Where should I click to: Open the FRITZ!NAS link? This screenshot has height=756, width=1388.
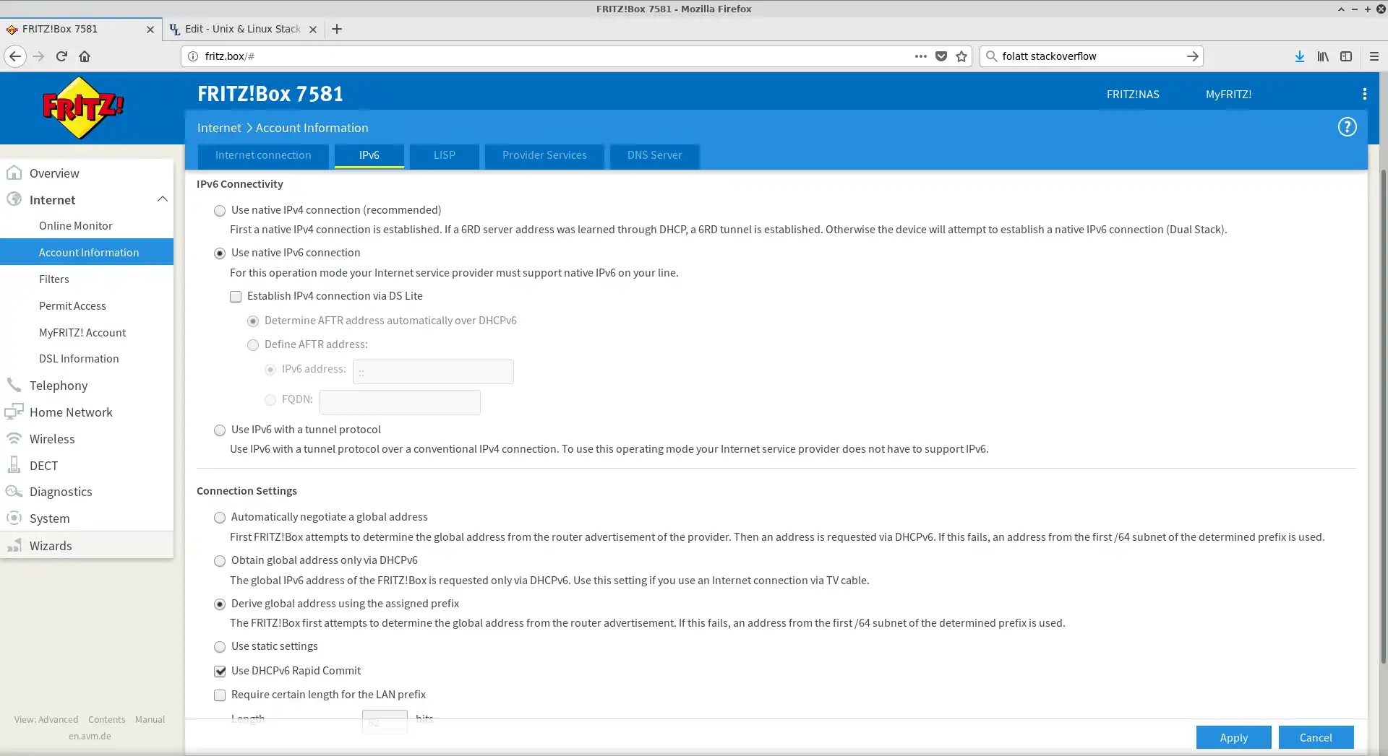click(x=1133, y=95)
